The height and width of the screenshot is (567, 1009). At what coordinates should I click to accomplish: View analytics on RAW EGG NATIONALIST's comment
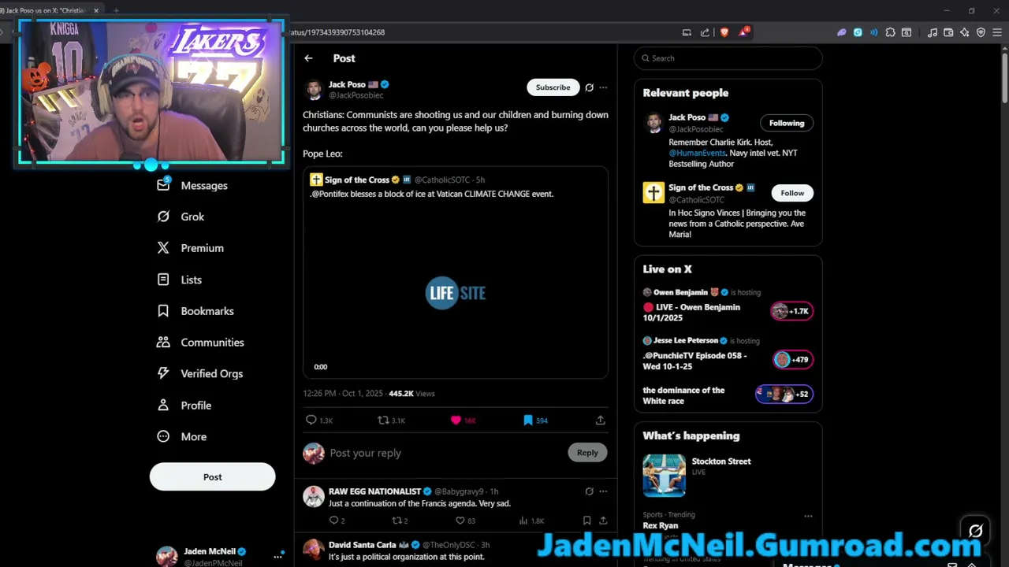click(523, 521)
